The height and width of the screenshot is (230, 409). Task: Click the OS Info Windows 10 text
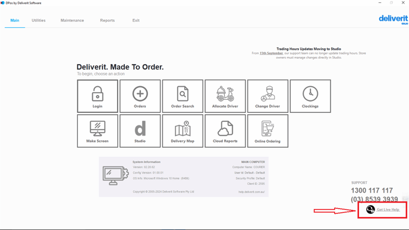coord(161,178)
